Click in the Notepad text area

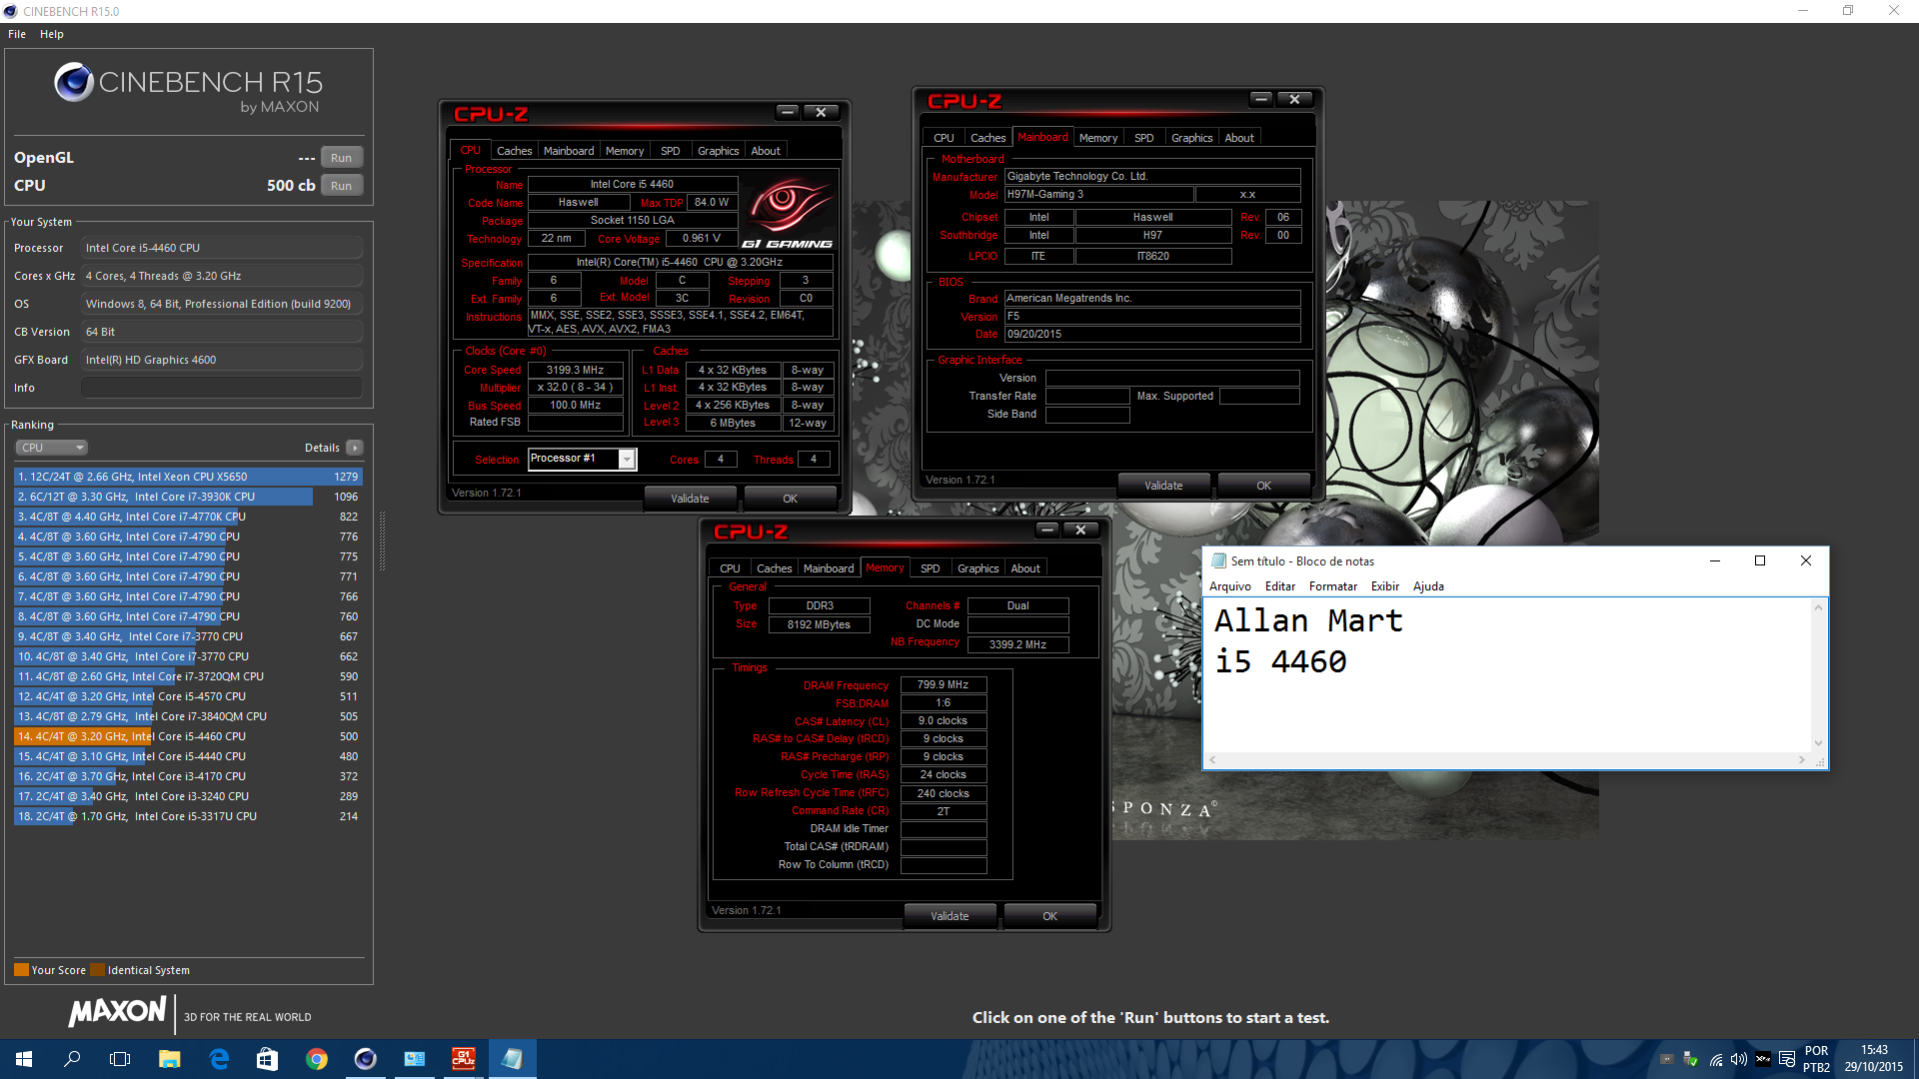[x=1508, y=674]
